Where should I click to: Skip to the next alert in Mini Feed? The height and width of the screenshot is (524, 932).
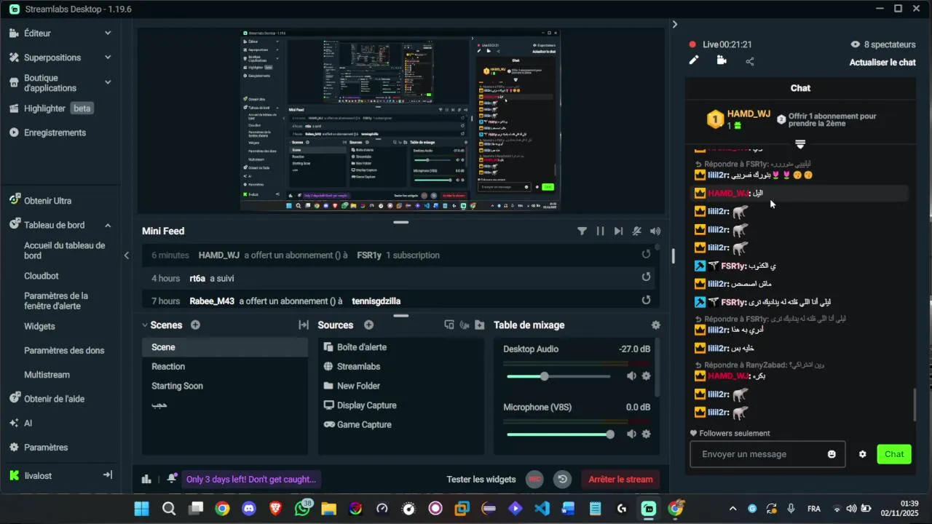(618, 231)
